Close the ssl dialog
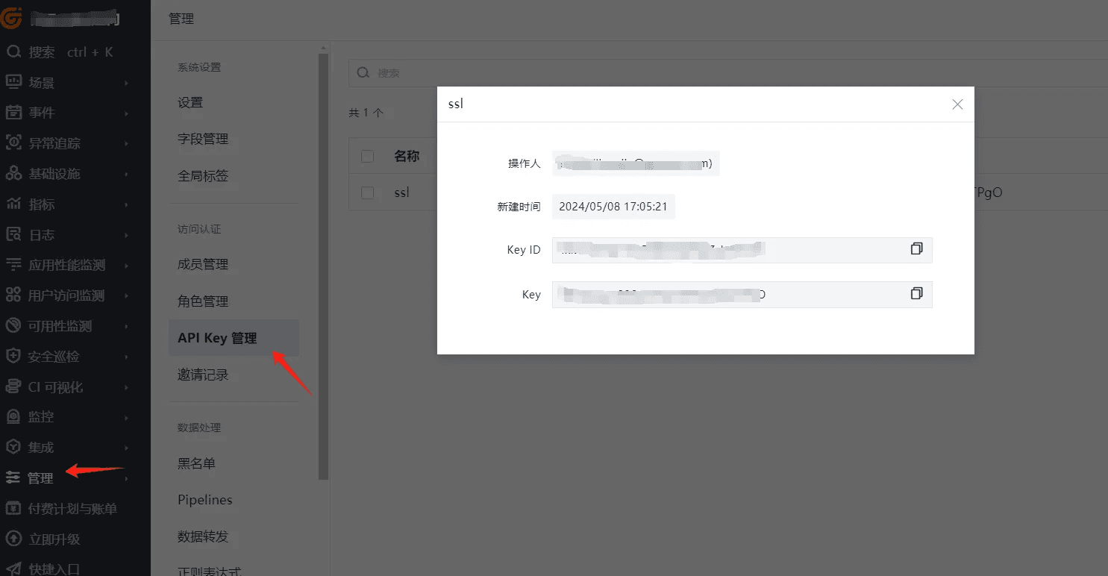The height and width of the screenshot is (576, 1108). click(x=957, y=104)
